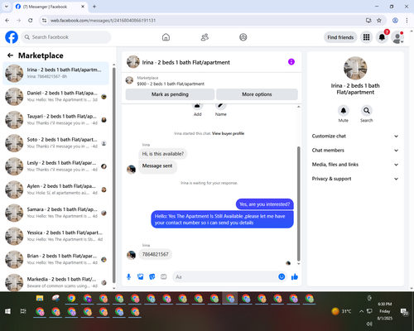Image resolution: width=414 pixels, height=331 pixels.
Task: Open Irina conversation in the chat list
Action: click(x=56, y=73)
